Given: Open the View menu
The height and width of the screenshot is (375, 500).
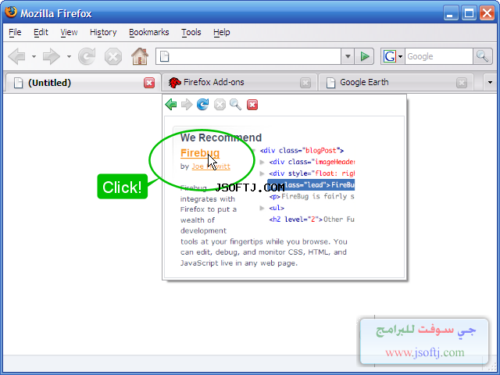Looking at the screenshot, I should (x=69, y=32).
